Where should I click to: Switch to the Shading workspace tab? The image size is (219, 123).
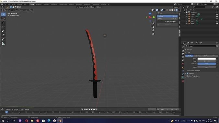point(71,5)
